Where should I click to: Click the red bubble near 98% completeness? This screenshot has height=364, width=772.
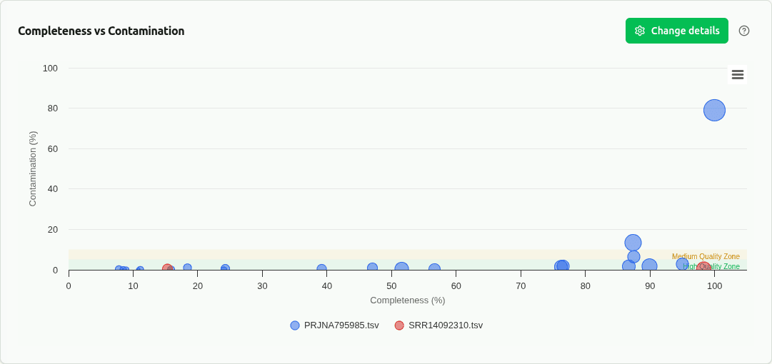(703, 268)
